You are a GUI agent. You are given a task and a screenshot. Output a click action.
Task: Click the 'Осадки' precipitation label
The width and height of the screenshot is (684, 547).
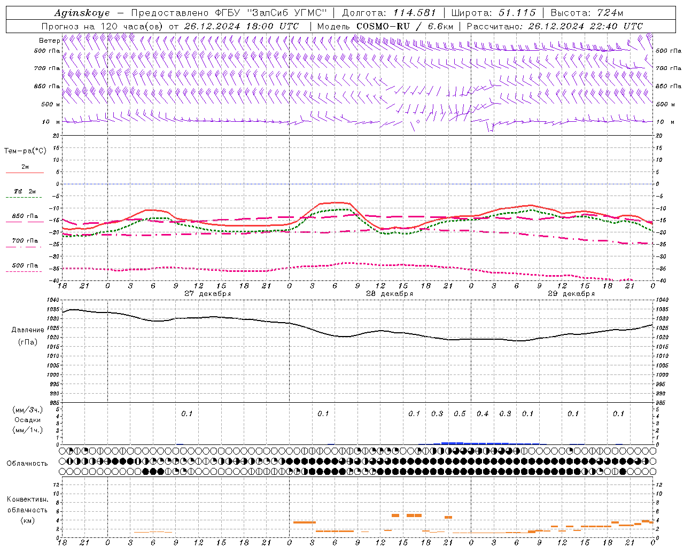pyautogui.click(x=28, y=420)
